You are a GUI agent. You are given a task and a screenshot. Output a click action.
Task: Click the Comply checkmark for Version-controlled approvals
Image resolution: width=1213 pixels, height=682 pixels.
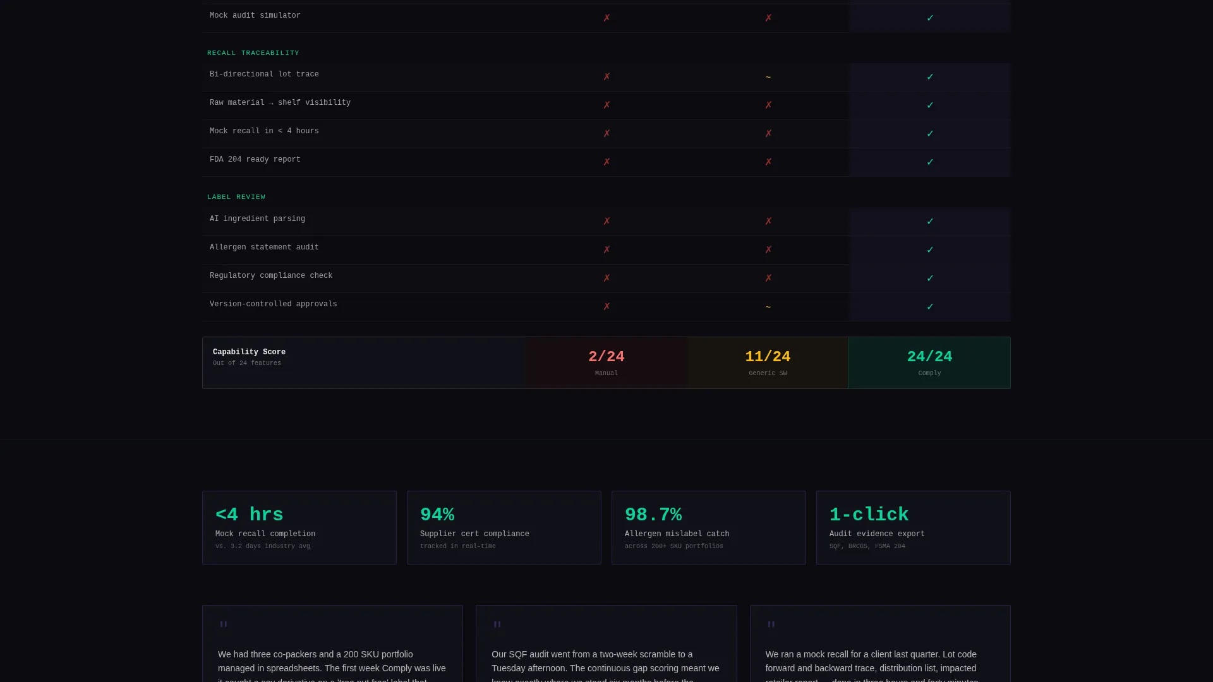coord(930,307)
